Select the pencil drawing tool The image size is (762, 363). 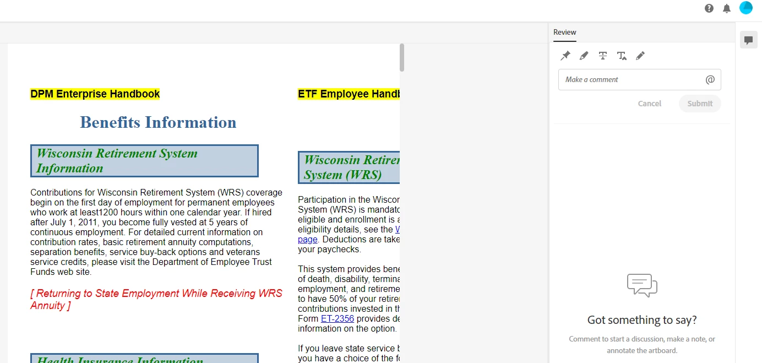[x=640, y=56]
